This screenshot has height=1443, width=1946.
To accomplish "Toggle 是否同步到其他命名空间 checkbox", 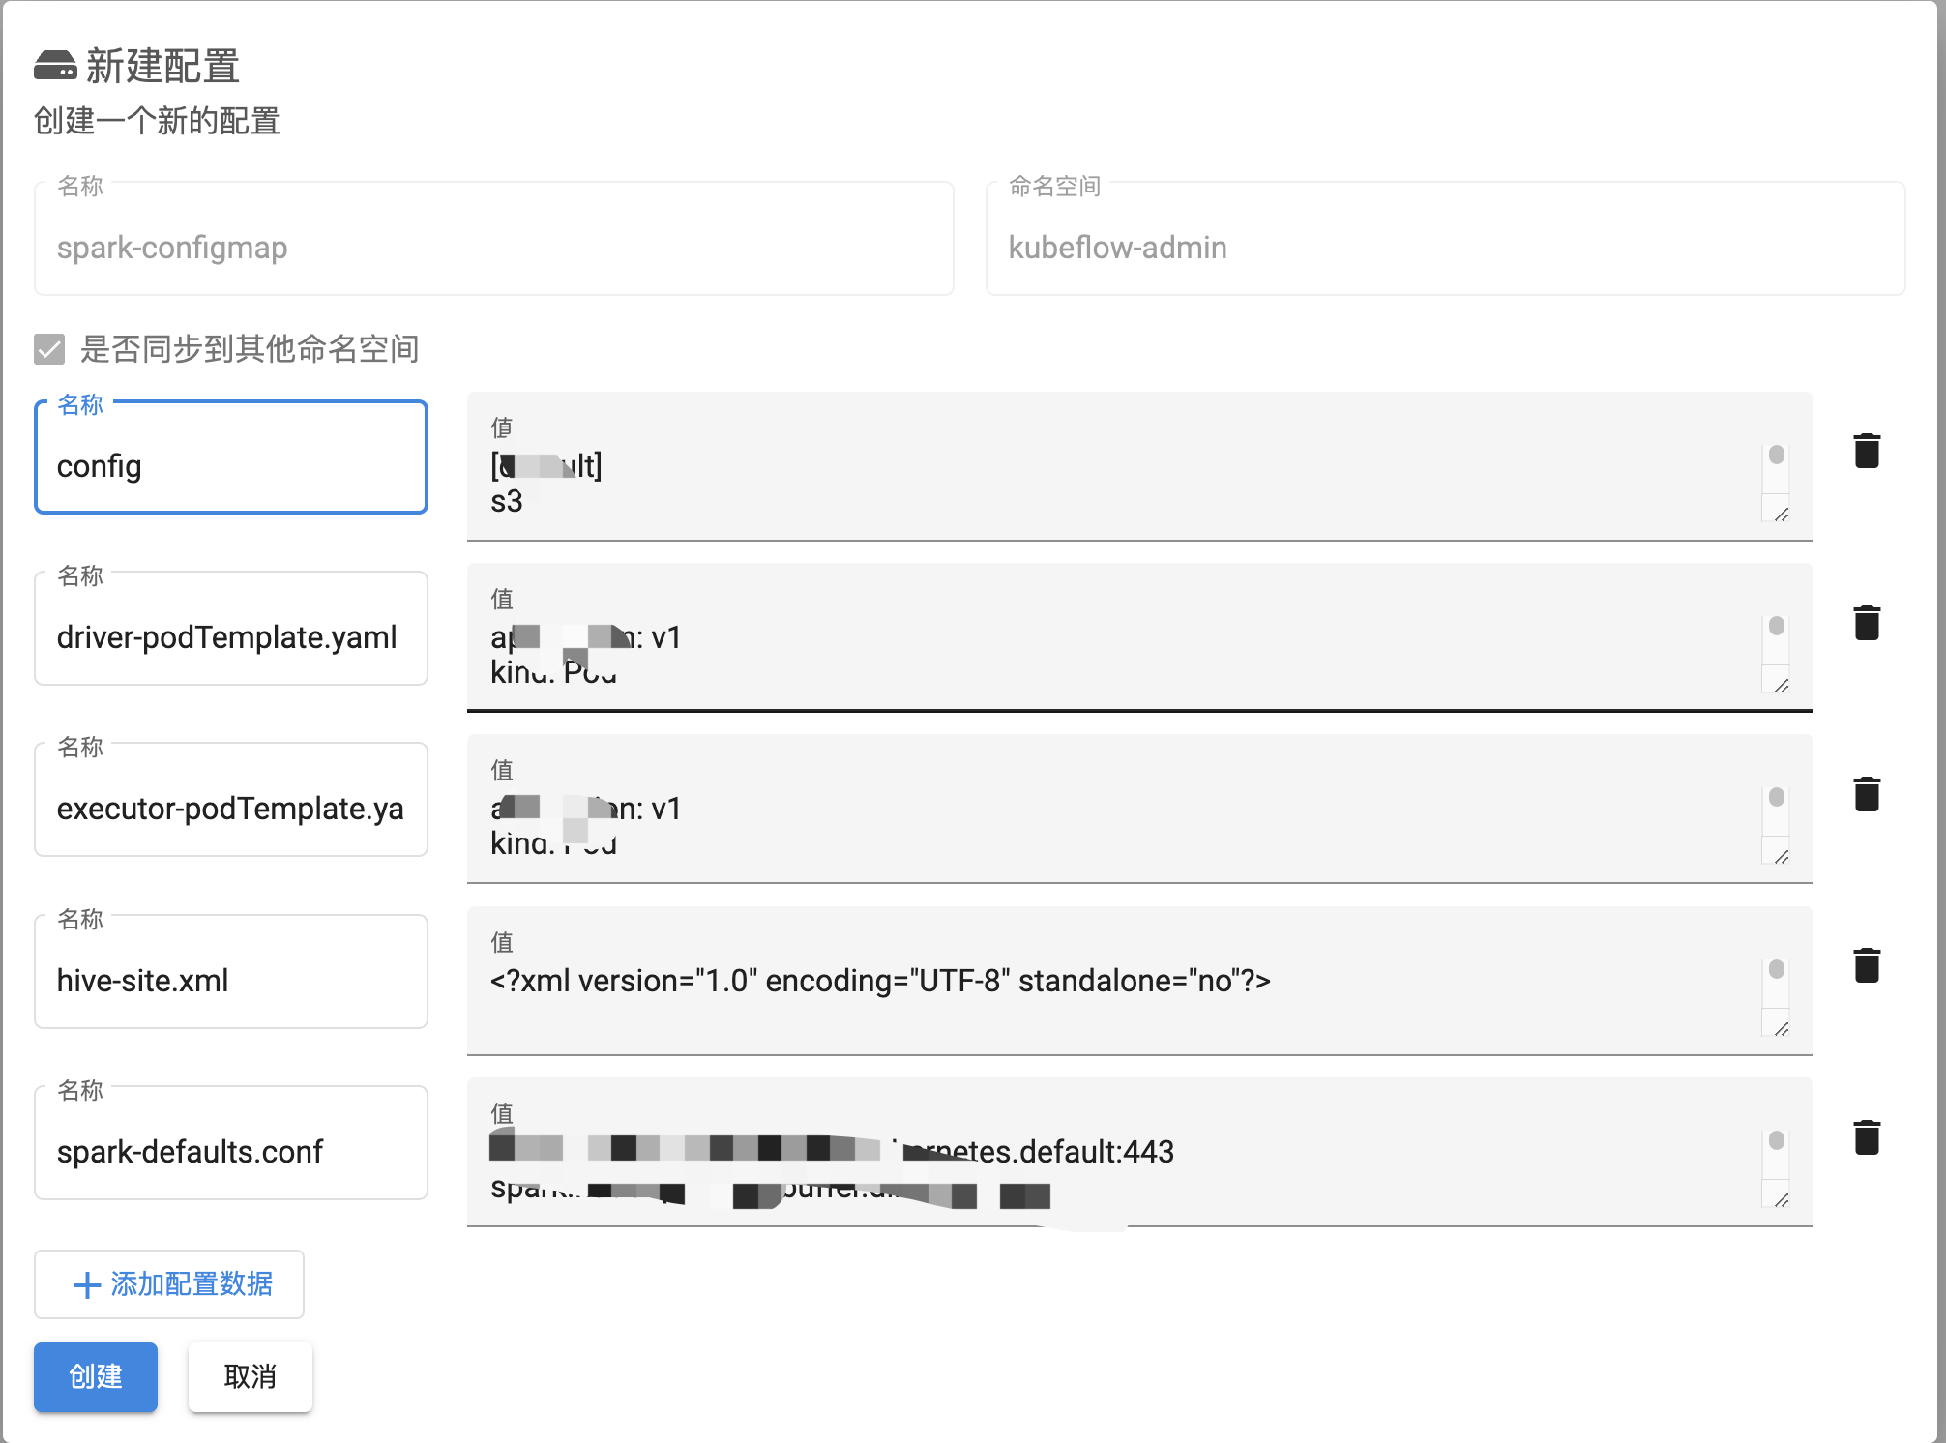I will [49, 349].
